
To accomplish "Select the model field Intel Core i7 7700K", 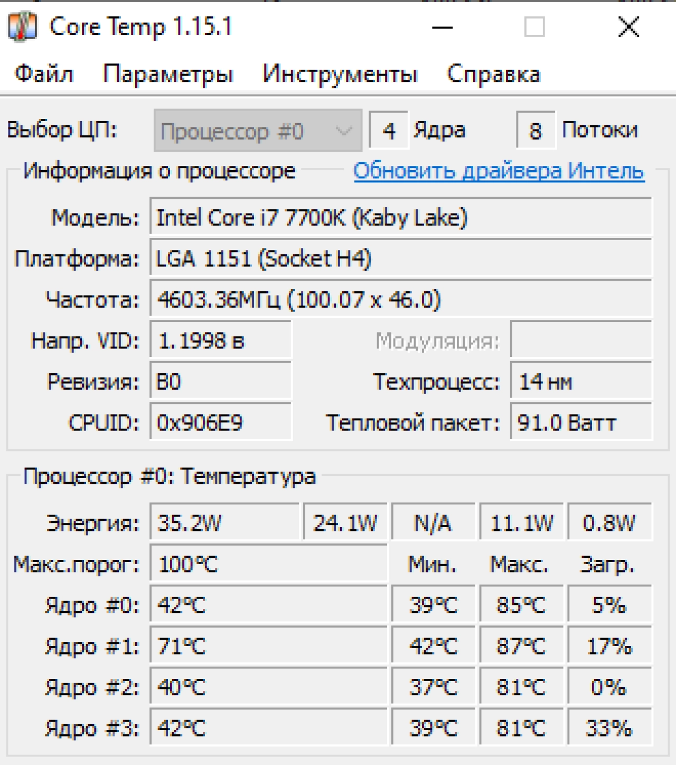I will point(401,217).
